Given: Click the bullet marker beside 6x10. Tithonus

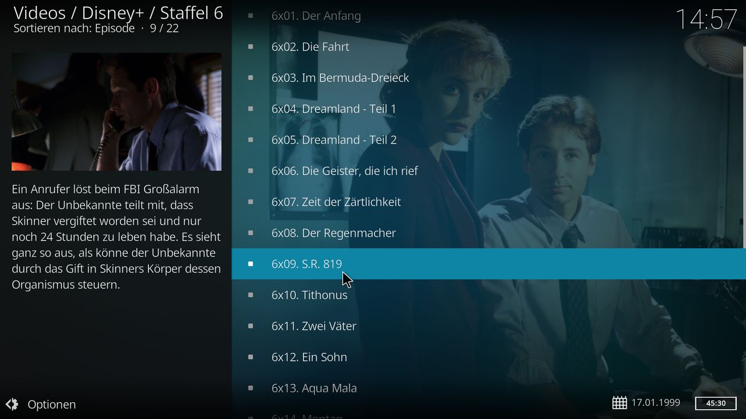Looking at the screenshot, I should click(251, 295).
